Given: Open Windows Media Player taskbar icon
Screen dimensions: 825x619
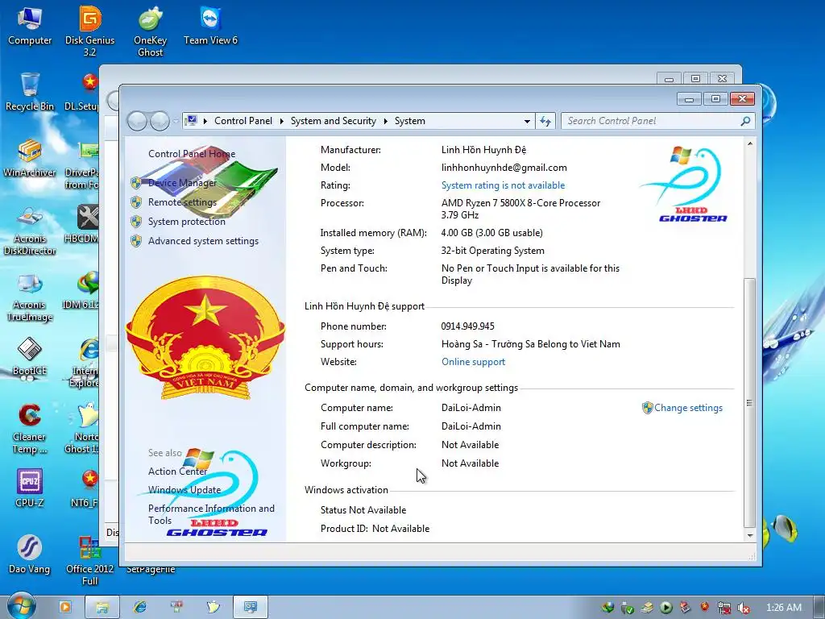Looking at the screenshot, I should 64,607.
